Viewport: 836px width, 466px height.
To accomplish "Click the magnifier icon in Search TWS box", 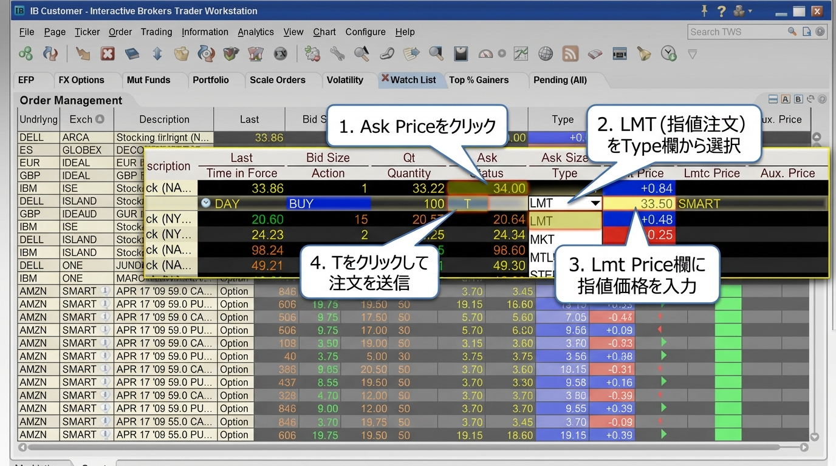I will click(x=792, y=32).
